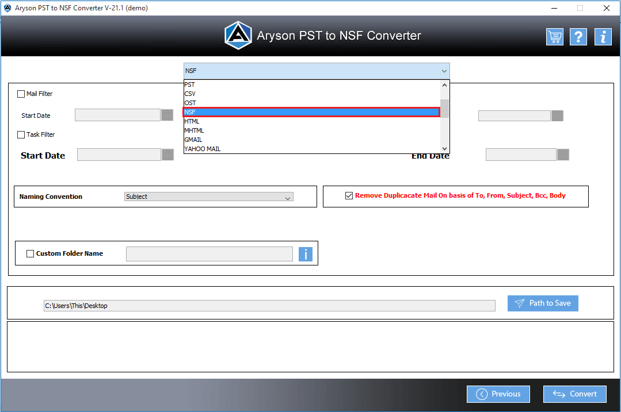Screen dimensions: 621x412
Task: Open calendar picker beside Task Filter End Date
Action: click(563, 155)
